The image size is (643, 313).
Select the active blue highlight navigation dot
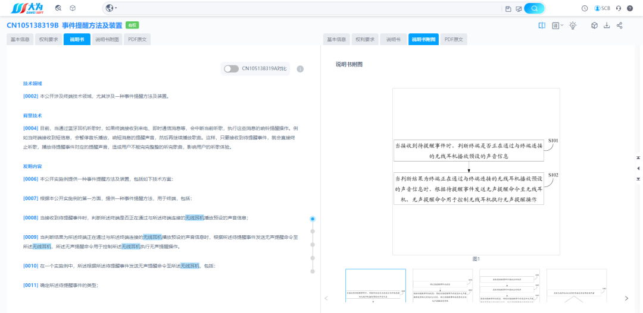coord(313,219)
